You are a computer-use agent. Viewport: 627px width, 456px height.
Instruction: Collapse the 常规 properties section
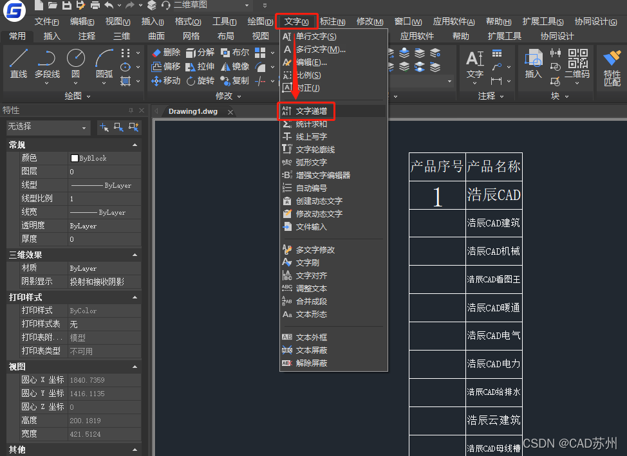(135, 145)
